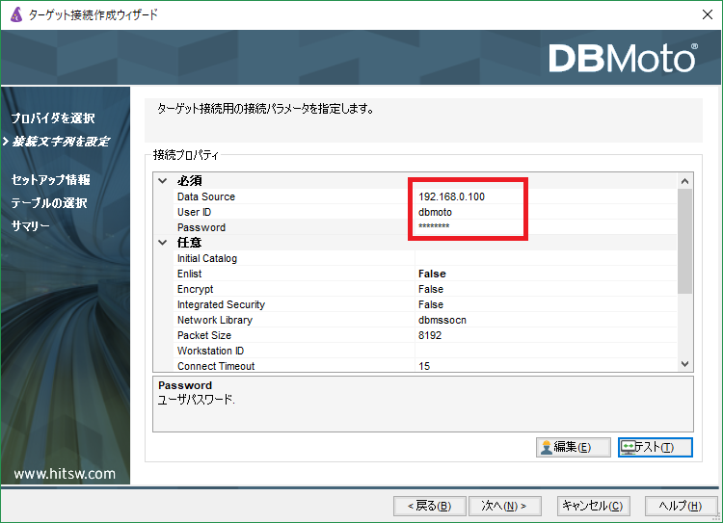723x523 pixels.
Task: Click the scroll up arrow of property grid
Action: click(x=684, y=181)
